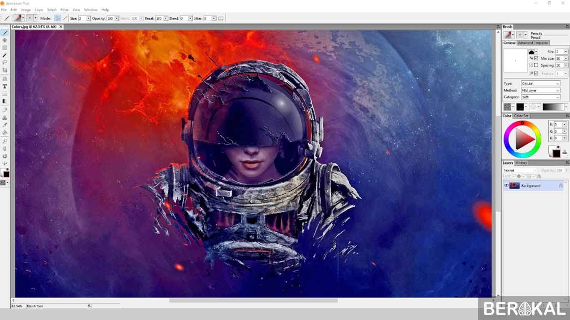This screenshot has width=570, height=320.
Task: Open the Edit menu
Action: (14, 10)
